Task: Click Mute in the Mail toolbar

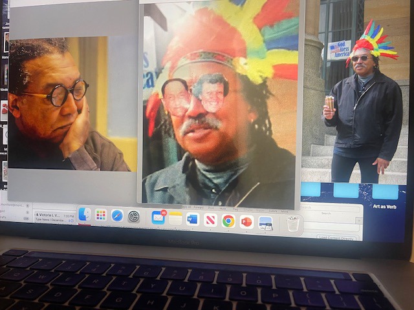Action: pos(223,208)
